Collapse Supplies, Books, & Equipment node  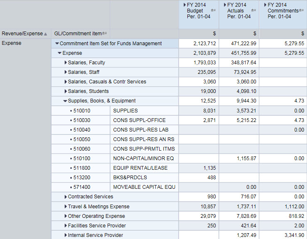pos(65,101)
